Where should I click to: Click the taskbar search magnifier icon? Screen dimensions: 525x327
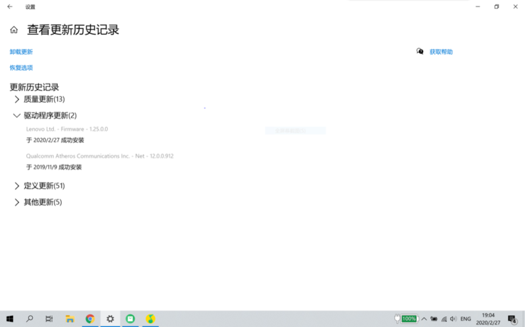(x=30, y=319)
